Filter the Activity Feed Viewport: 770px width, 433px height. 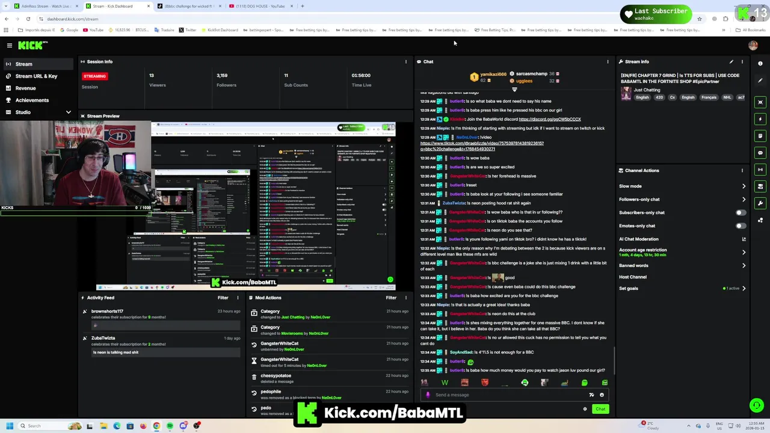tap(223, 298)
